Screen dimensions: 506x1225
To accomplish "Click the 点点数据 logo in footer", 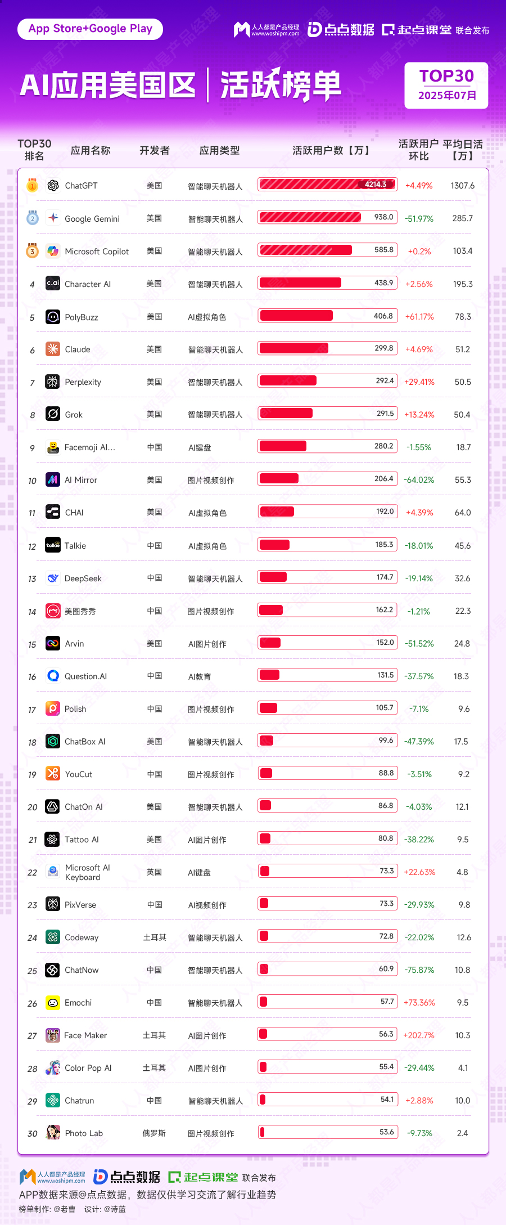I will 127,1177.
